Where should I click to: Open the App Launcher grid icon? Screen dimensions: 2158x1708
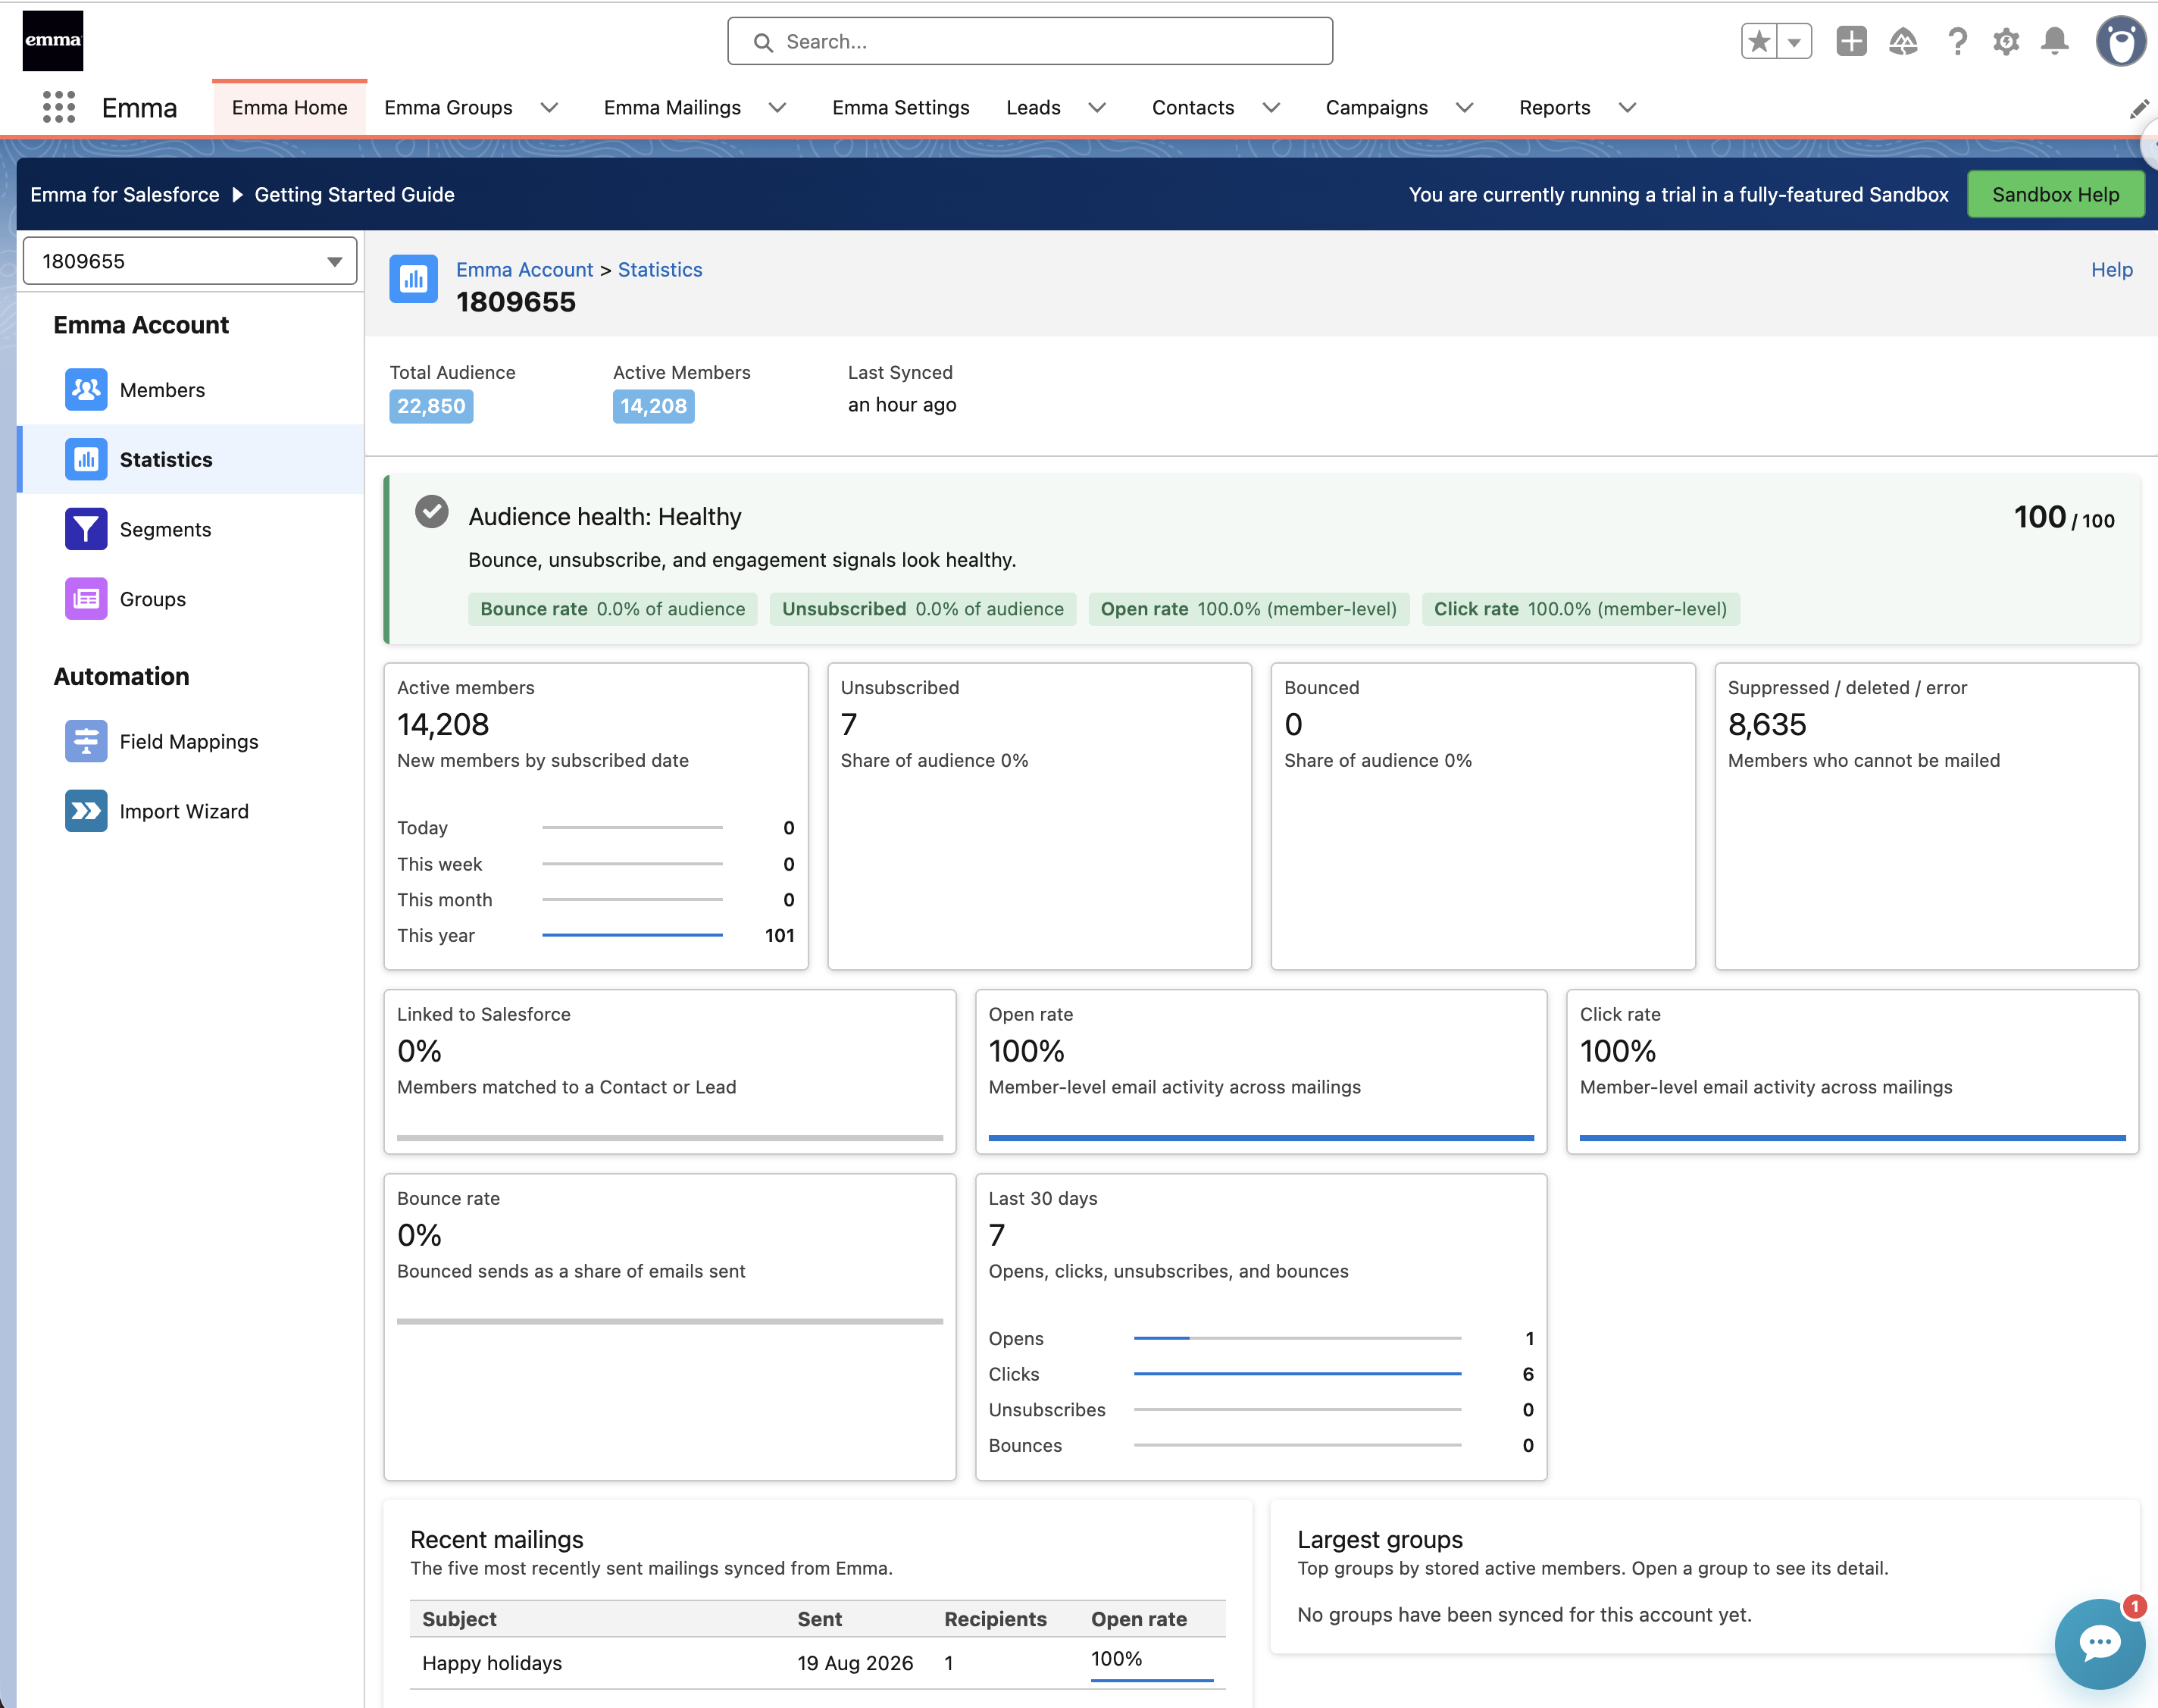(59, 107)
